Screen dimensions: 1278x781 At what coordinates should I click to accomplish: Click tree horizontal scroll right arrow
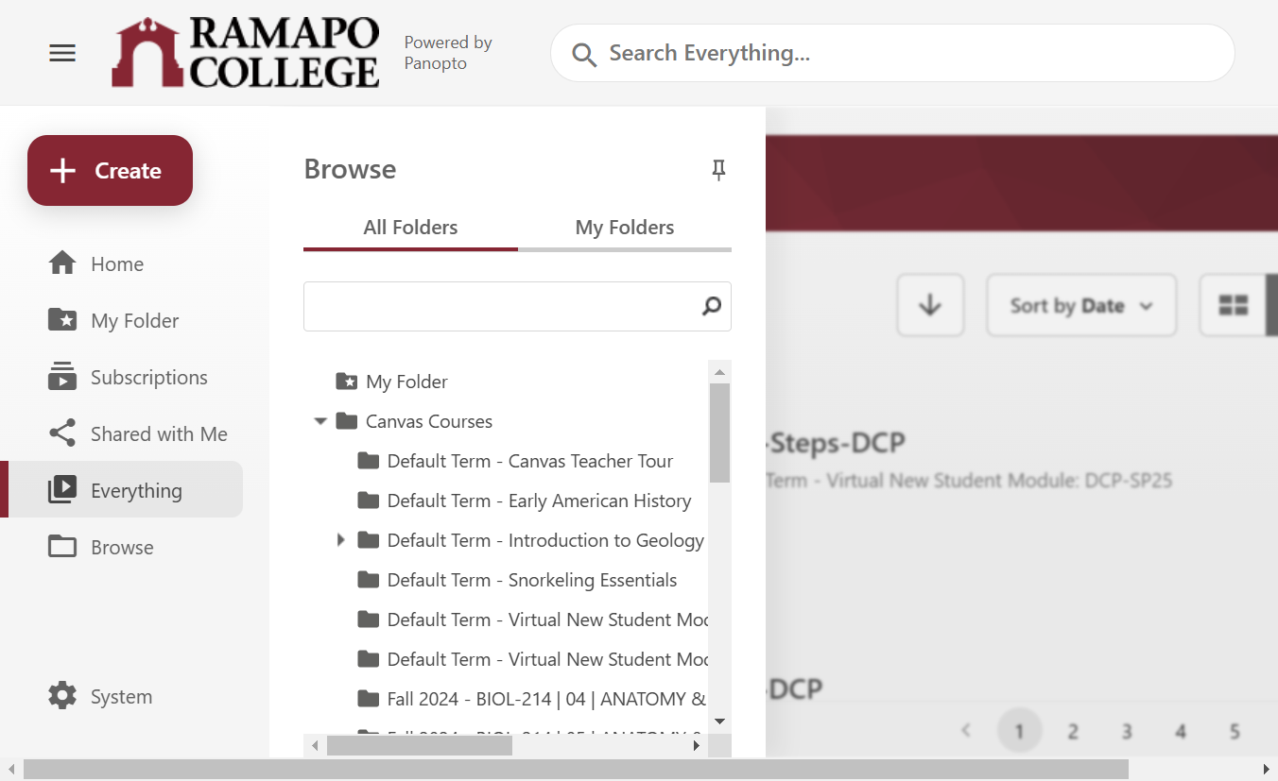click(x=697, y=746)
